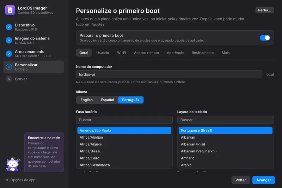Choose Arabic keyboard layout
The width and height of the screenshot is (282, 188).
[x=226, y=165]
